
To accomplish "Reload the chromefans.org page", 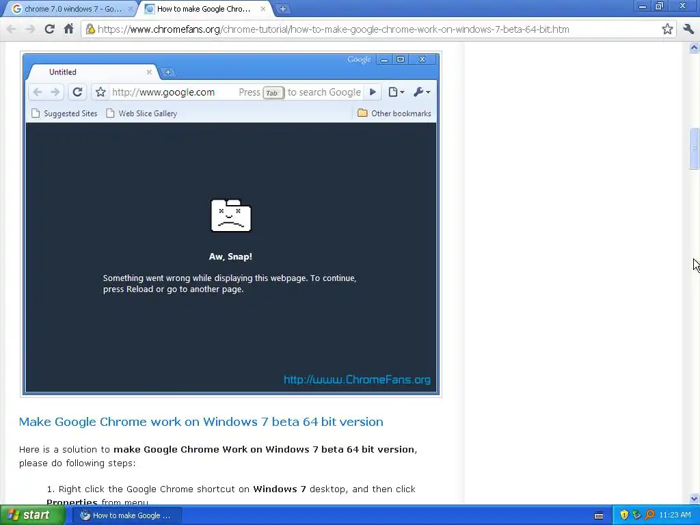I will 49,29.
